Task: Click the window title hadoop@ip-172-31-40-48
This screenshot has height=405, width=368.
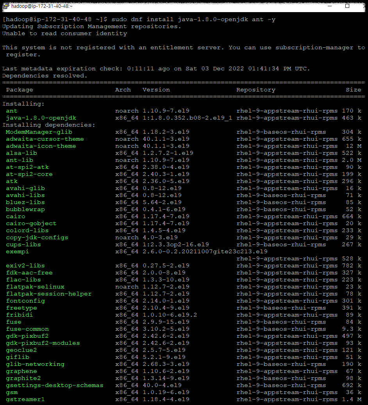Action: 42,6
